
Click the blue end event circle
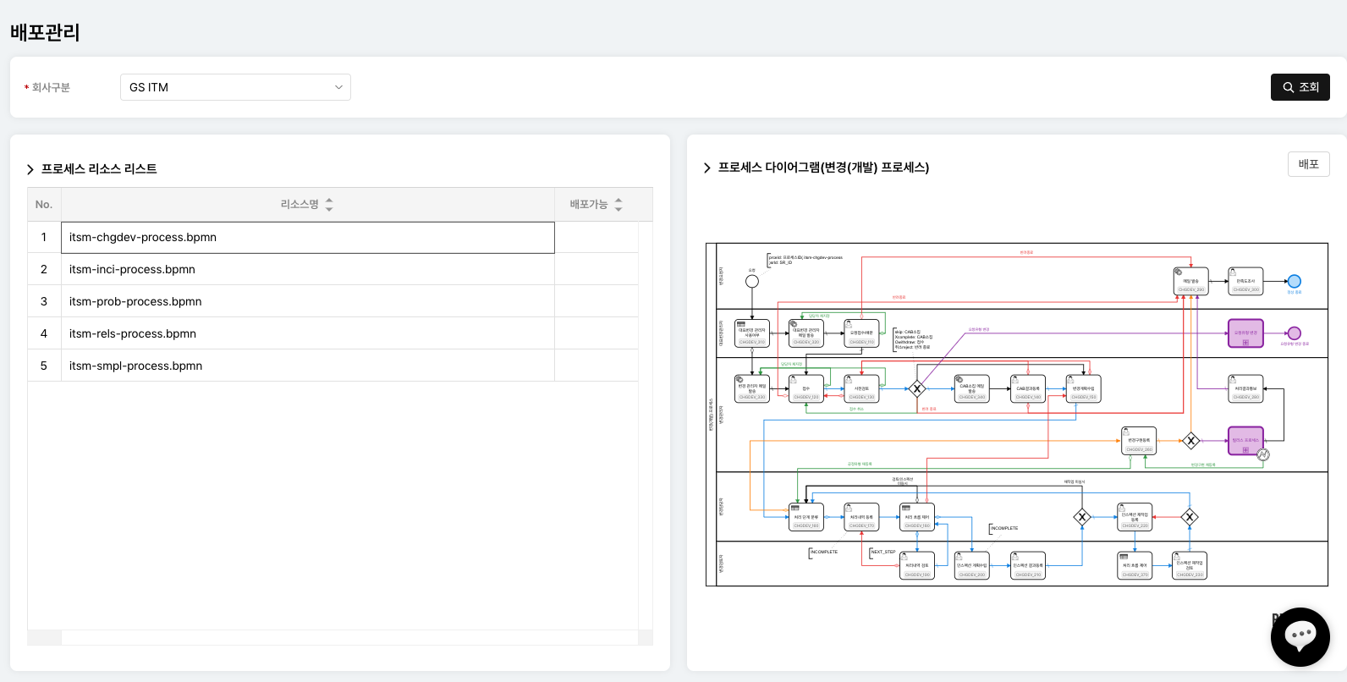[x=1294, y=282]
